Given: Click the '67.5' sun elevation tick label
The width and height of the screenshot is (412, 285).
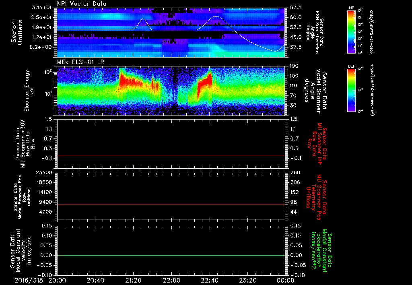Looking at the screenshot, I should tap(296, 8).
